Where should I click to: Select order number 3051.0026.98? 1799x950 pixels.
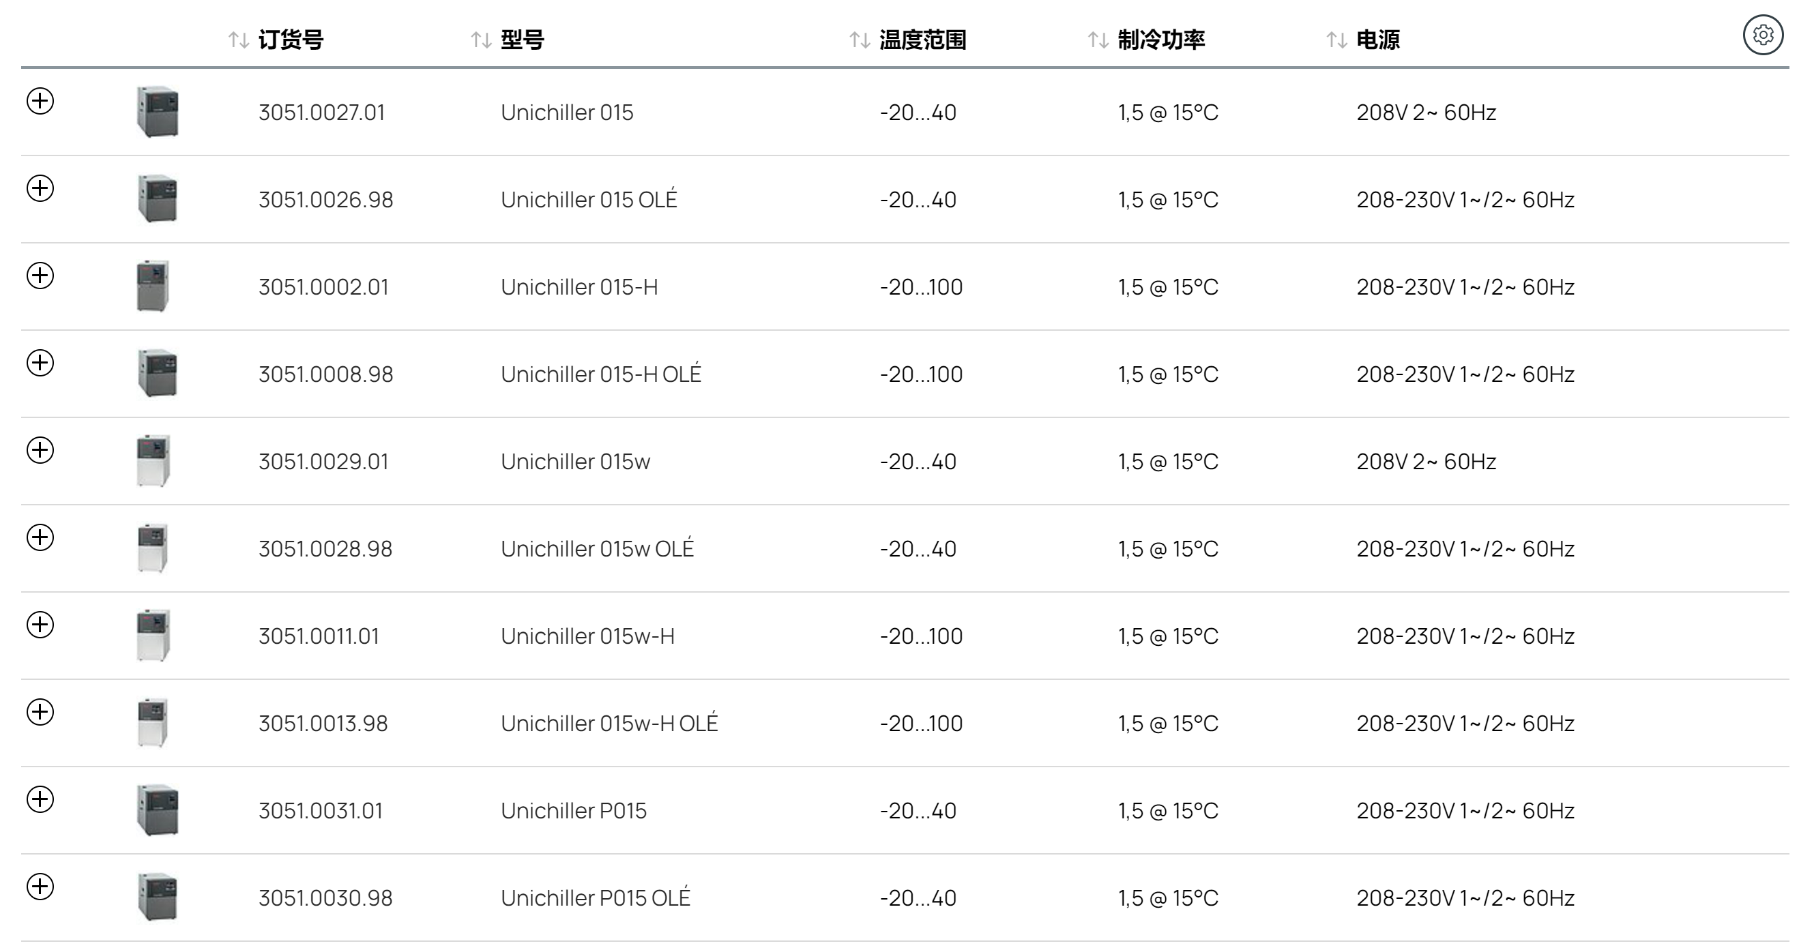click(325, 200)
